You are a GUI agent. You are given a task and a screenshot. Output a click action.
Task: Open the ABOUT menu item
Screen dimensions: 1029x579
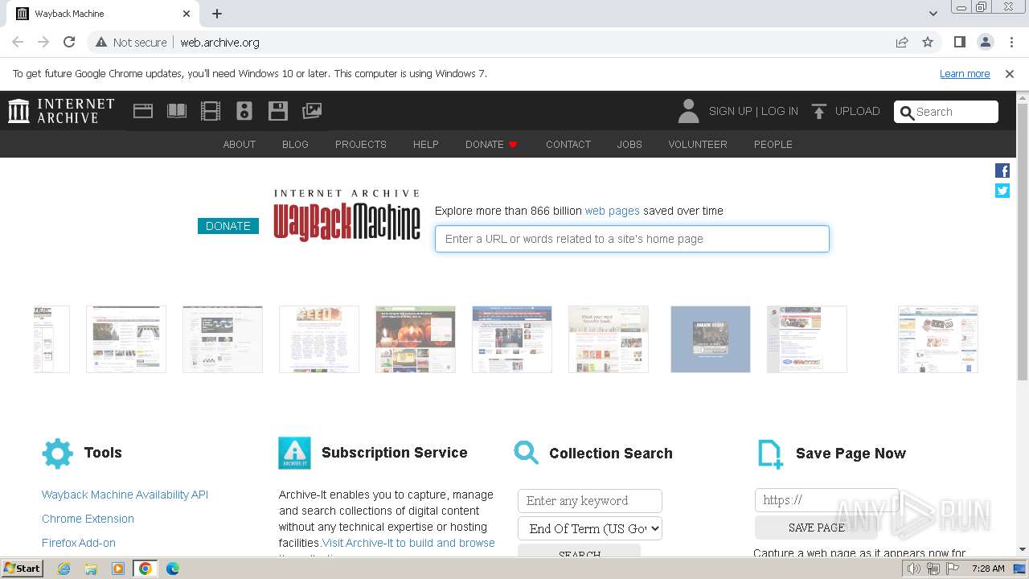[x=240, y=145]
